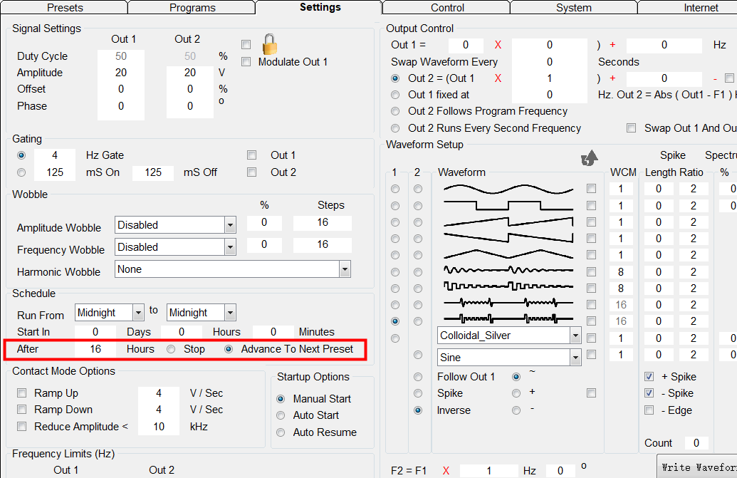The height and width of the screenshot is (478, 737).
Task: Select the Auto Start startup option
Action: point(281,415)
